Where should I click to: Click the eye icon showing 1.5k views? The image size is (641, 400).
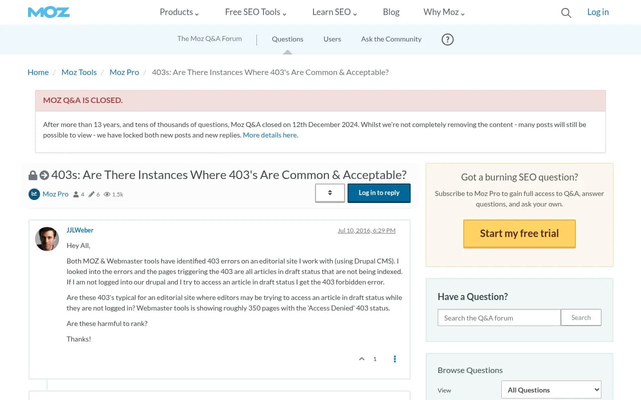(x=107, y=194)
